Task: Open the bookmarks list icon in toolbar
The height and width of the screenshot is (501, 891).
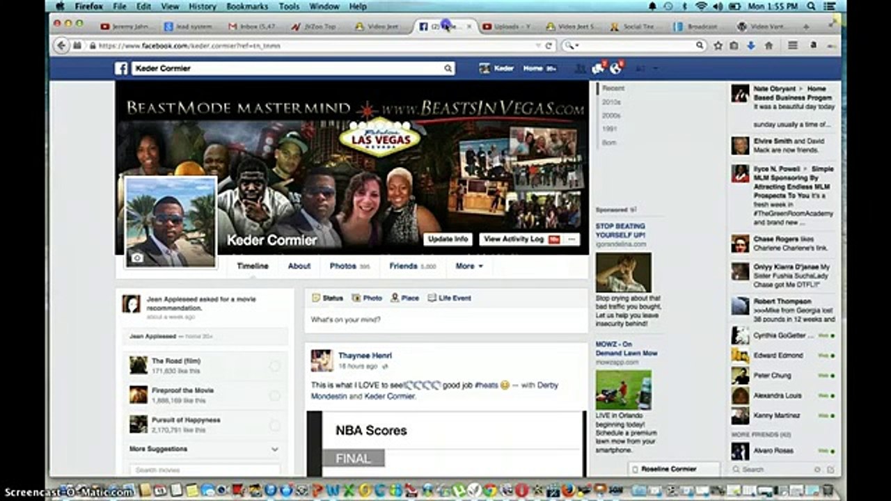Action: point(734,45)
